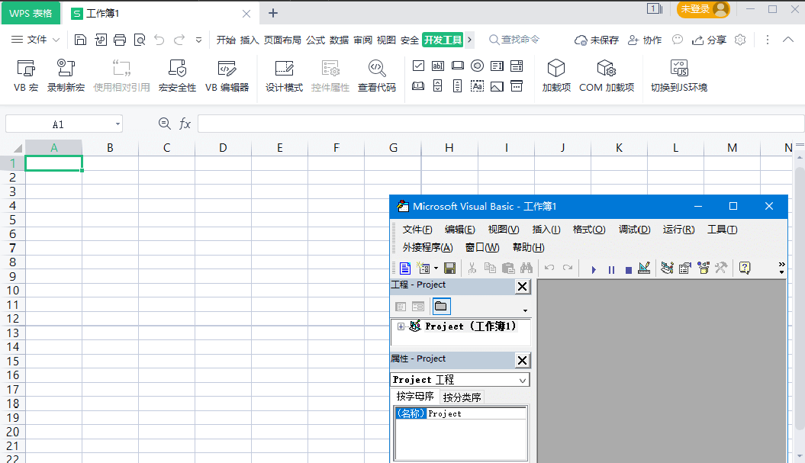Viewport: 805px width, 463px height.
Task: Show more ribbon tabs with right chevron
Action: click(x=469, y=40)
